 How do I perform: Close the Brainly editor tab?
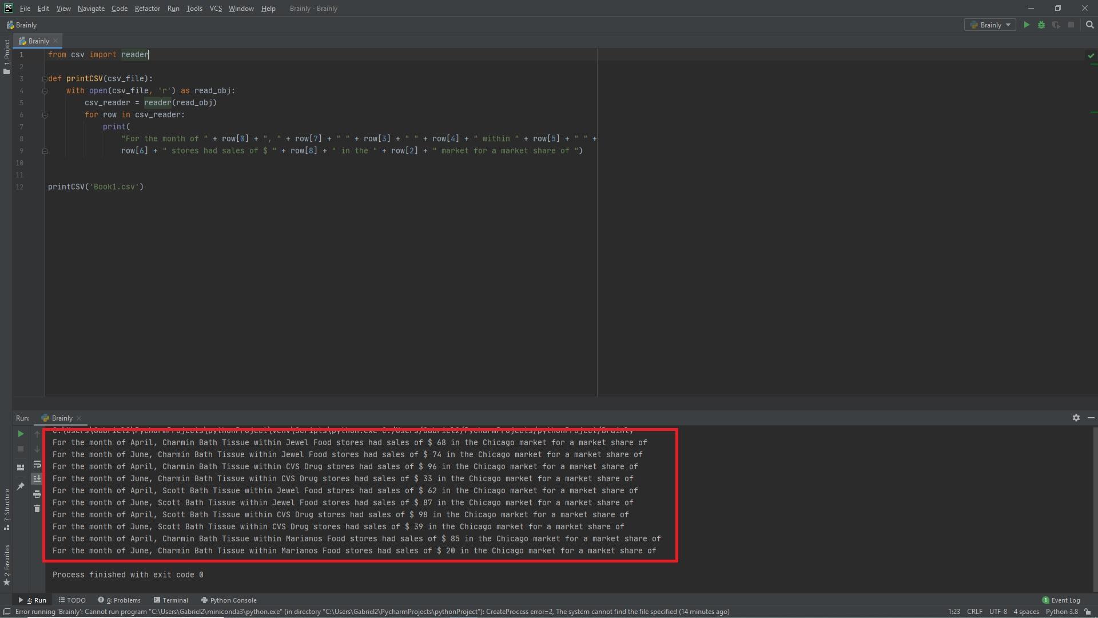pyautogui.click(x=55, y=41)
